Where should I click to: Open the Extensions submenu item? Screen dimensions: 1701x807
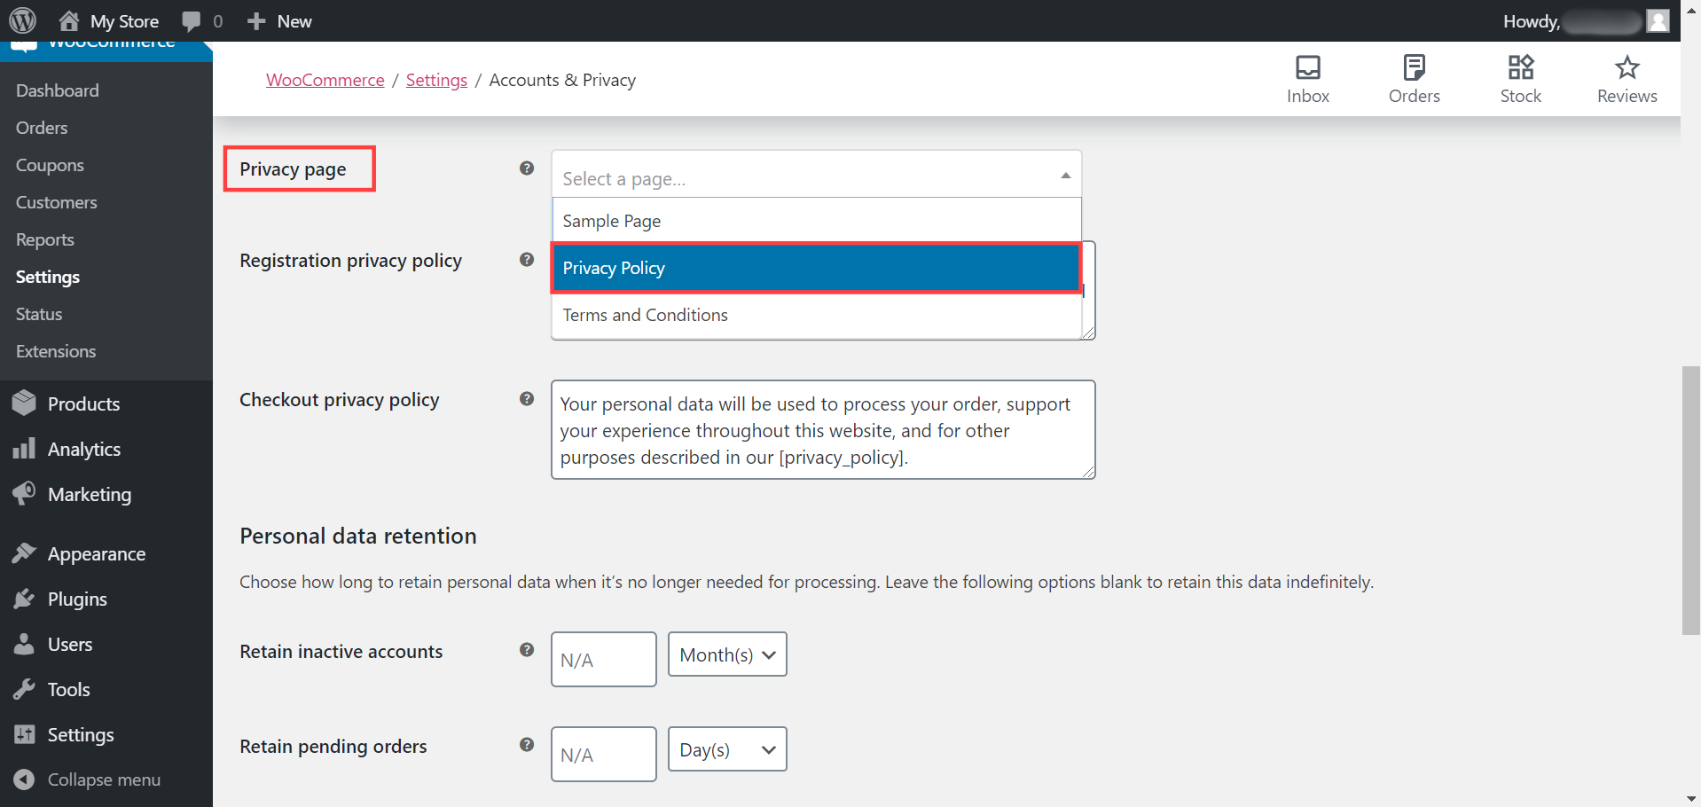tap(56, 351)
